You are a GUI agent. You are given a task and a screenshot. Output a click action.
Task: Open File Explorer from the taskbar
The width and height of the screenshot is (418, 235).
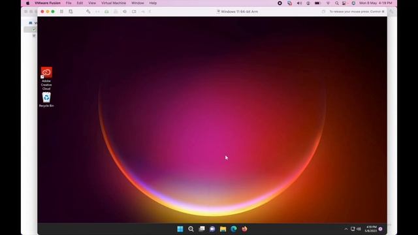click(223, 229)
